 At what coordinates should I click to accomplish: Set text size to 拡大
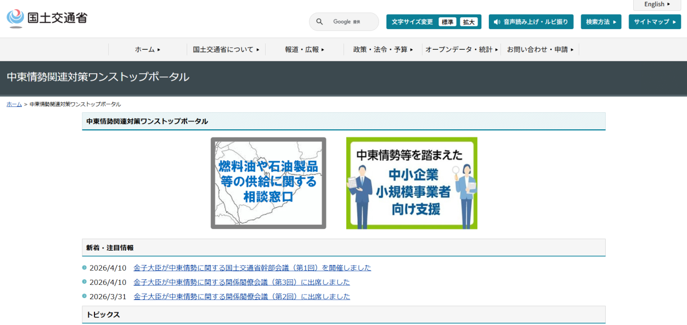[x=469, y=22]
